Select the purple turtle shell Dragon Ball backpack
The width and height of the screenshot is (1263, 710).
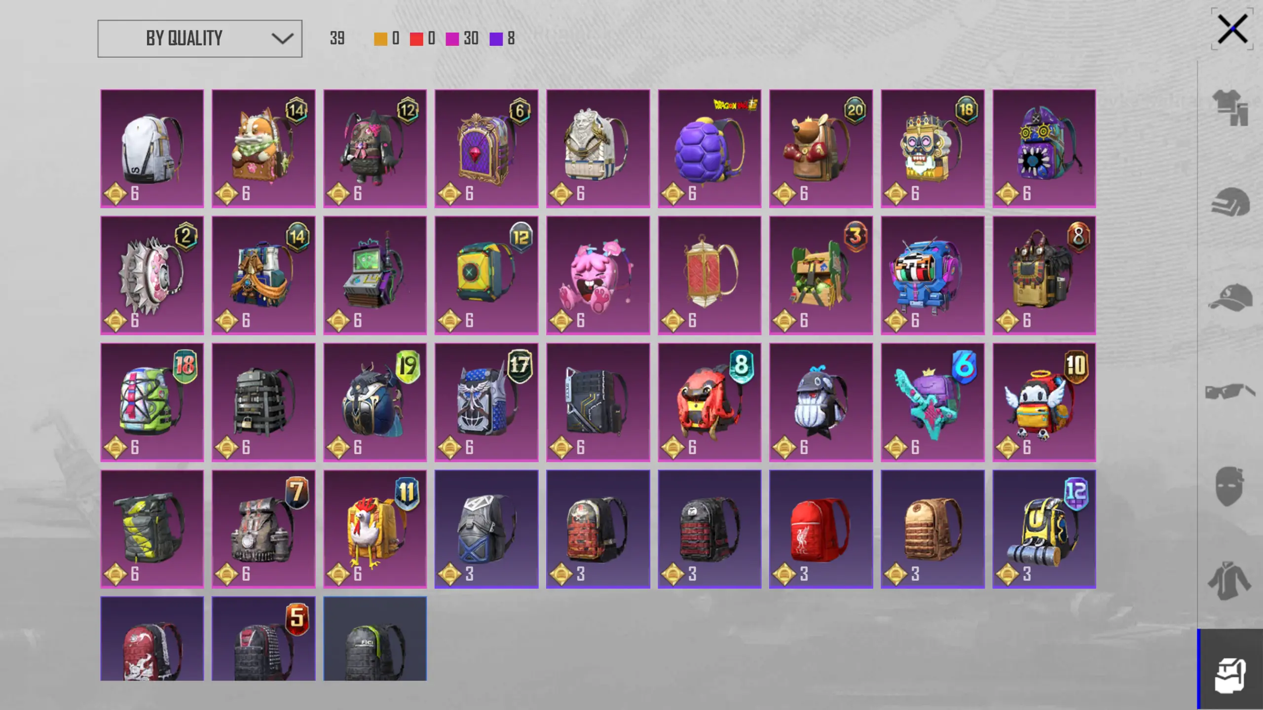tap(709, 148)
